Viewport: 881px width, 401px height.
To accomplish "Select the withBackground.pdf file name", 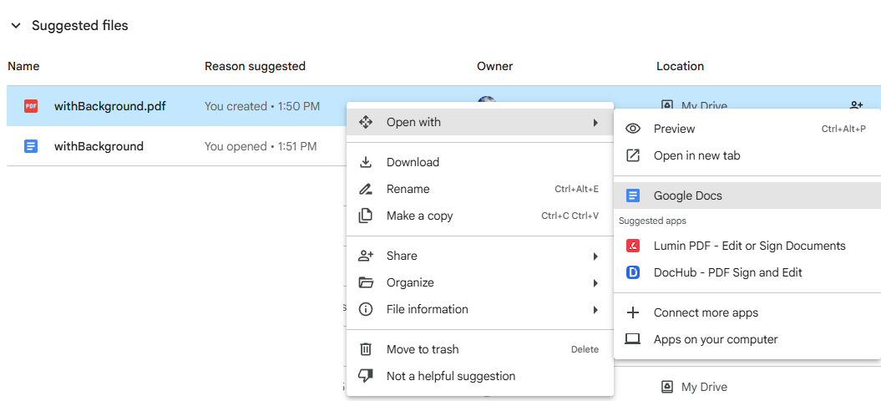I will (x=110, y=106).
